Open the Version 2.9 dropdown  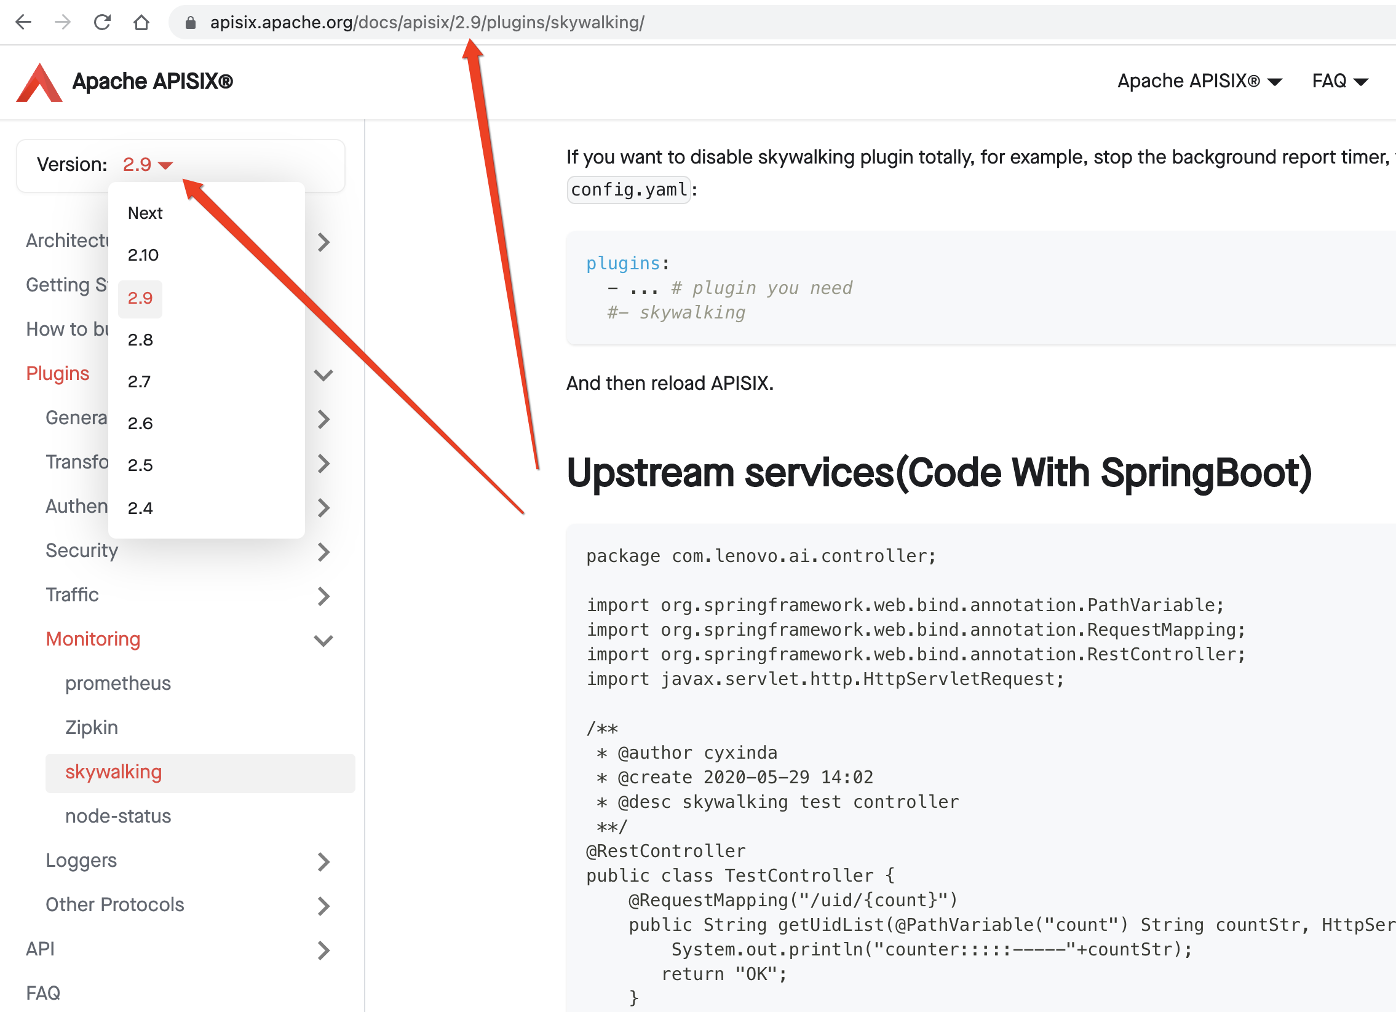tap(148, 164)
